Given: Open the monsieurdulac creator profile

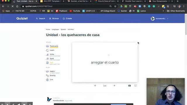Looking at the screenshot, I should pos(58,101).
